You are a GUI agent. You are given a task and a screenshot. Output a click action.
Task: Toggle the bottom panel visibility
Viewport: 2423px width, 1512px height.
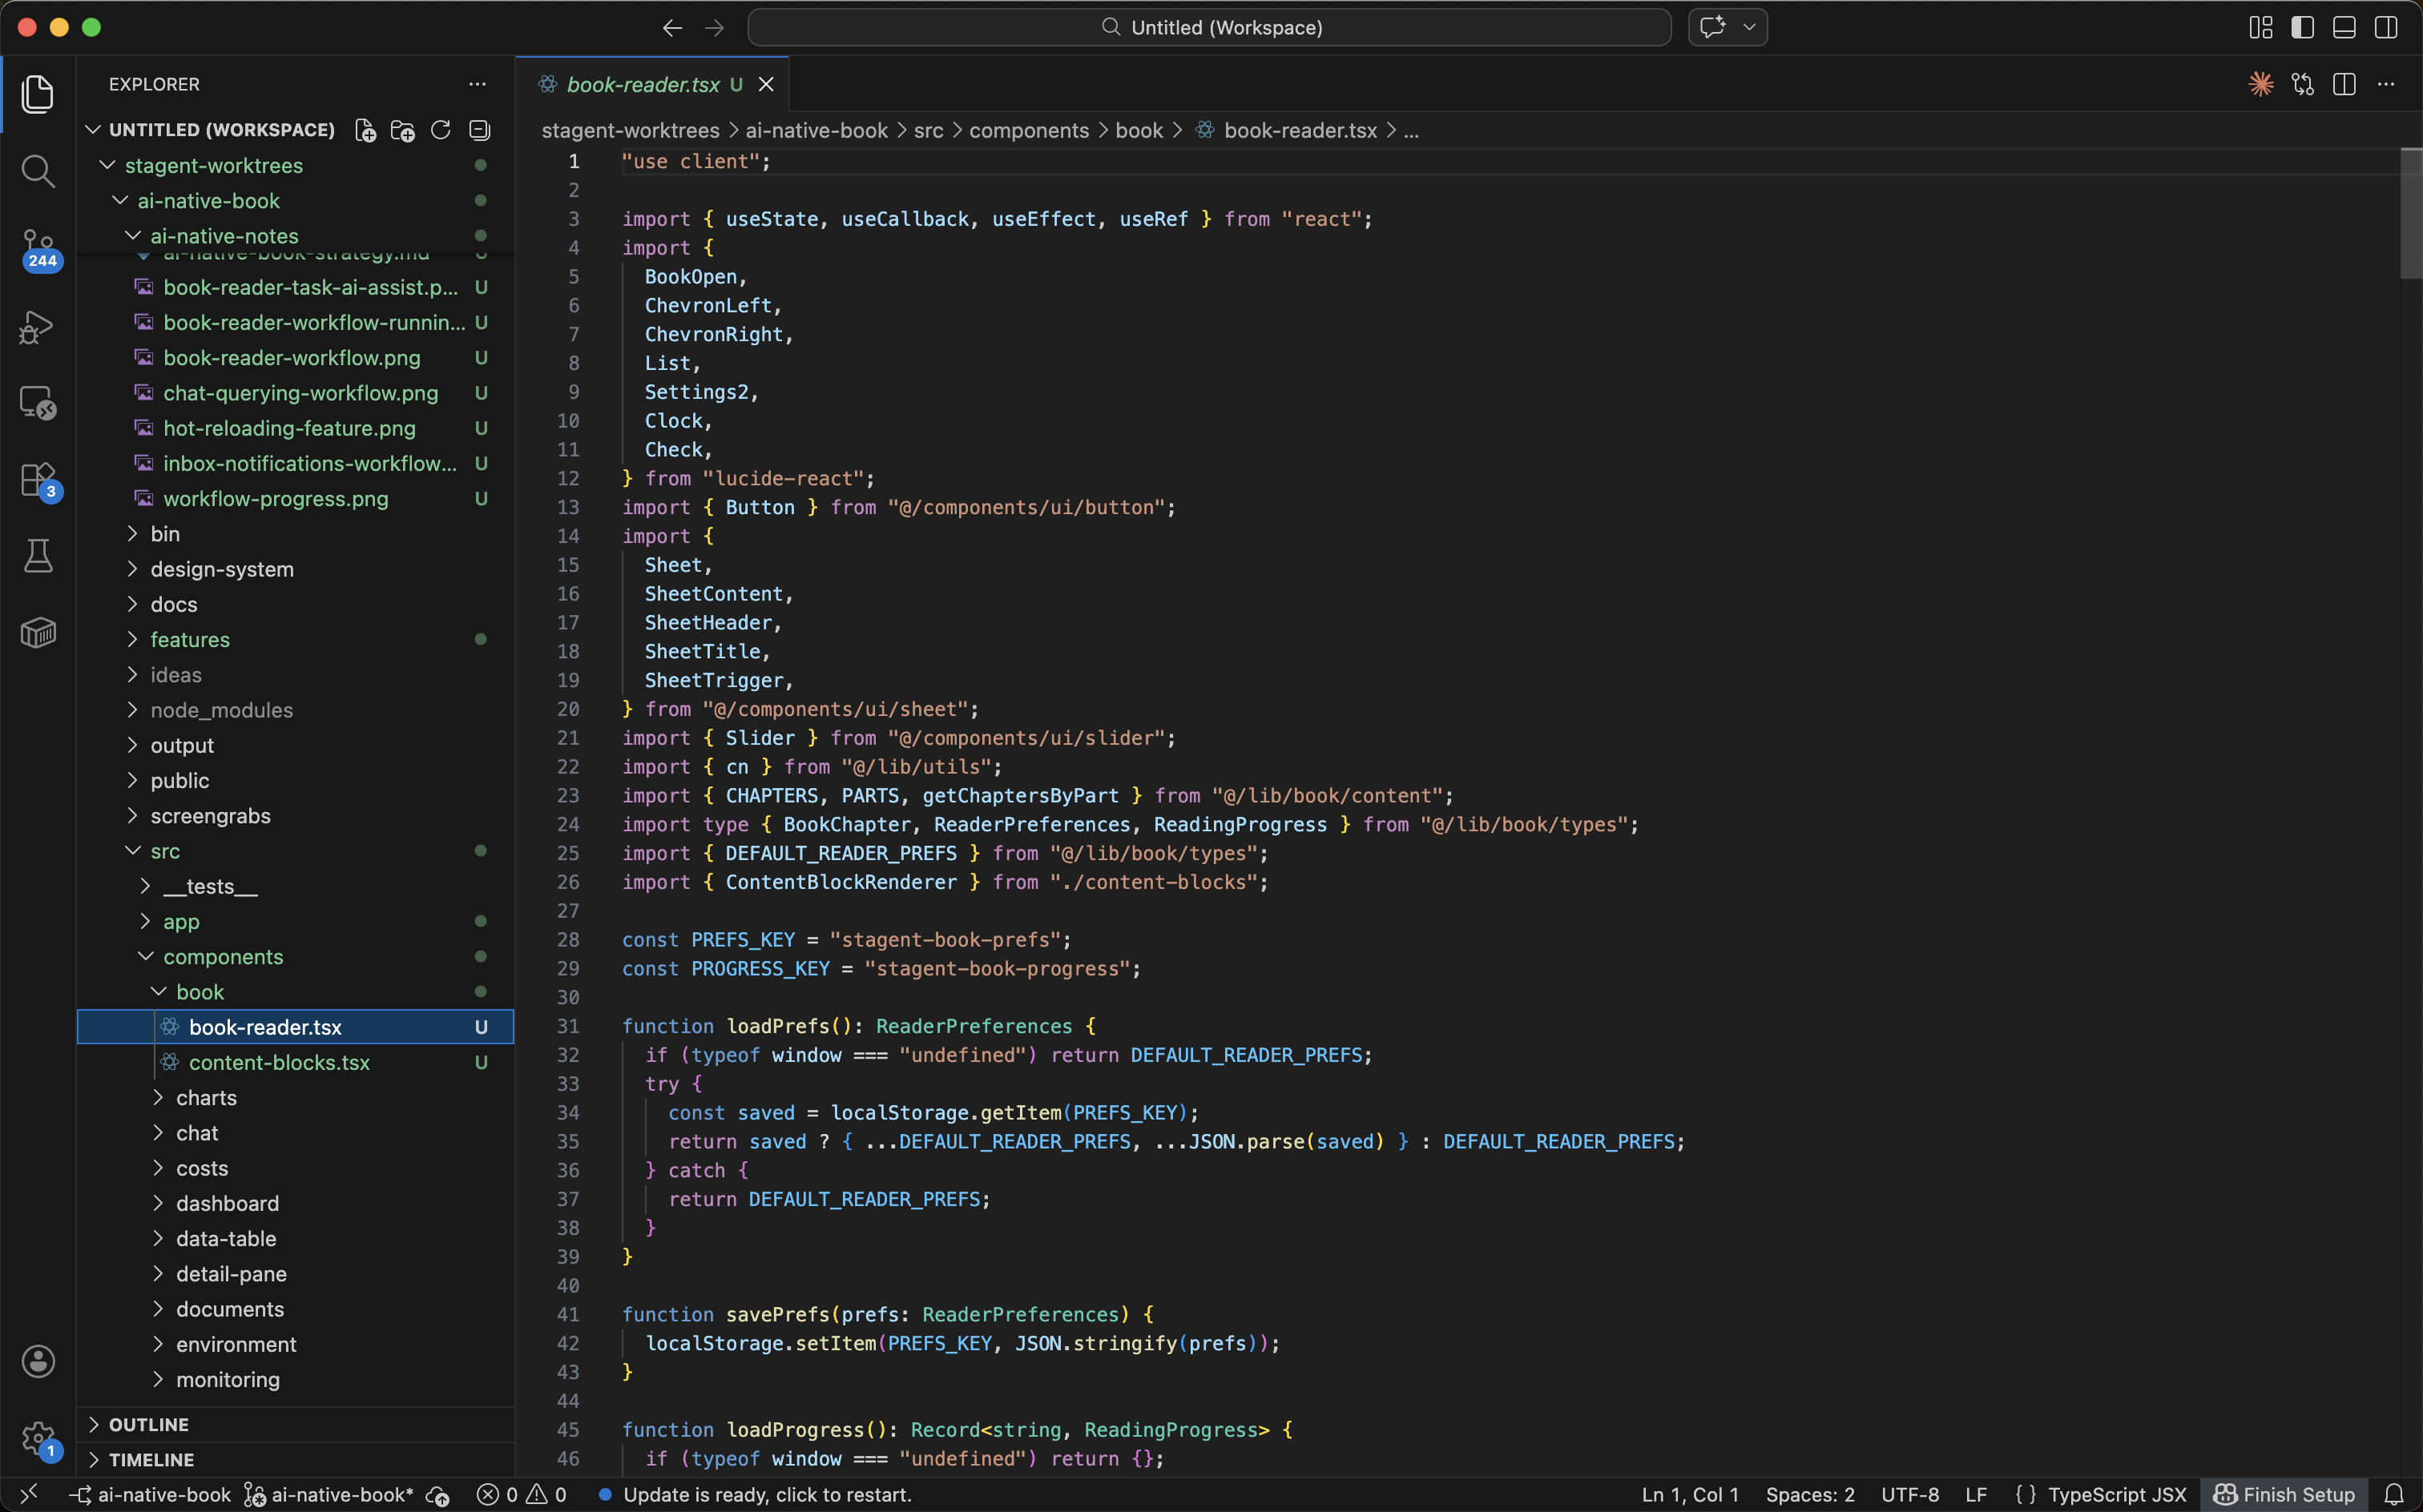(2343, 27)
